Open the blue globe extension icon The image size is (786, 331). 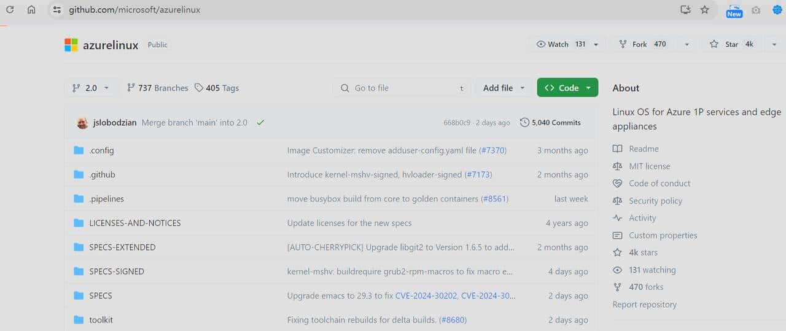tap(777, 10)
